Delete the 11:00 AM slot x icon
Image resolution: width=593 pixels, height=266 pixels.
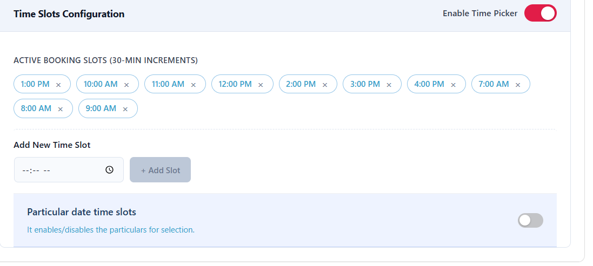(194, 85)
